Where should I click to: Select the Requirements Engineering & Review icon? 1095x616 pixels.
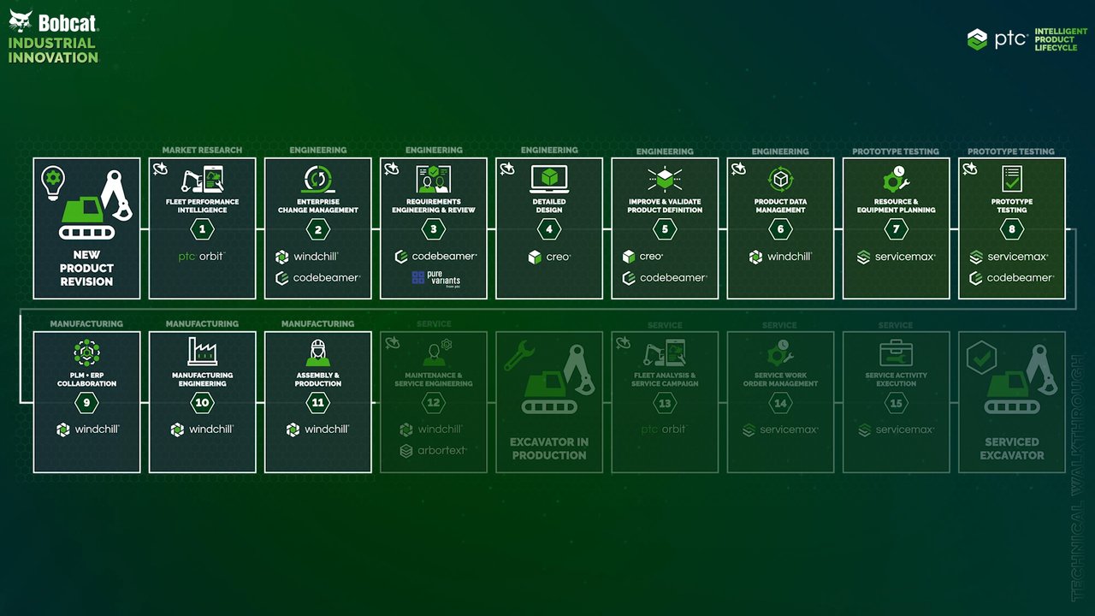(x=434, y=180)
